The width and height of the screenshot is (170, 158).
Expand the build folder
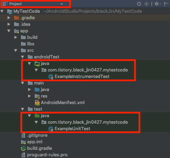pos(16,37)
